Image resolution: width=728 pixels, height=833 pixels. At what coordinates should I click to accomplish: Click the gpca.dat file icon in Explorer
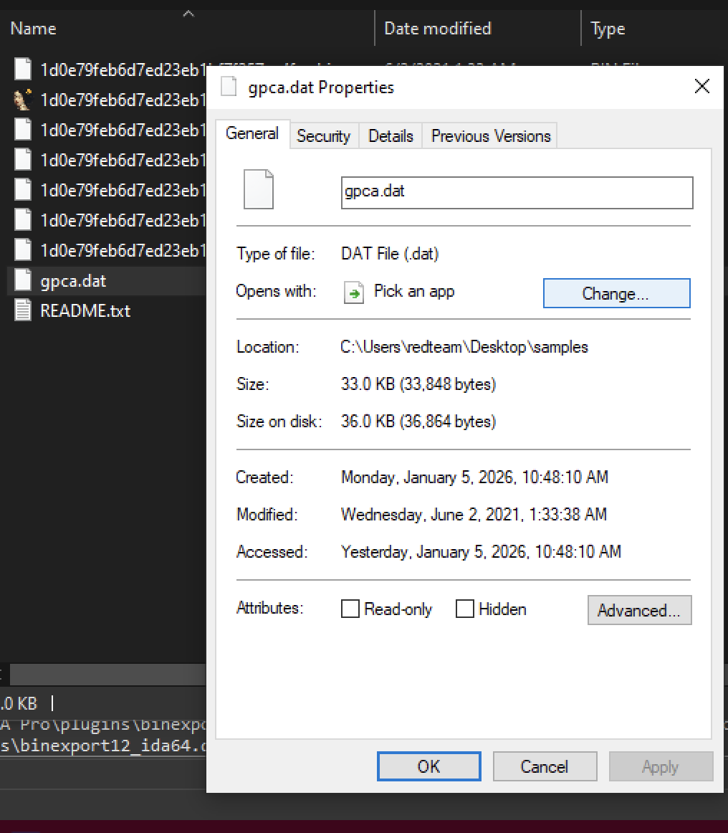(23, 280)
